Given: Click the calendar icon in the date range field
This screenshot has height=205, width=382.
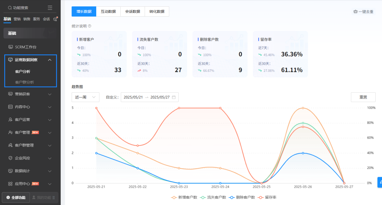Looking at the screenshot, I should tap(174, 97).
